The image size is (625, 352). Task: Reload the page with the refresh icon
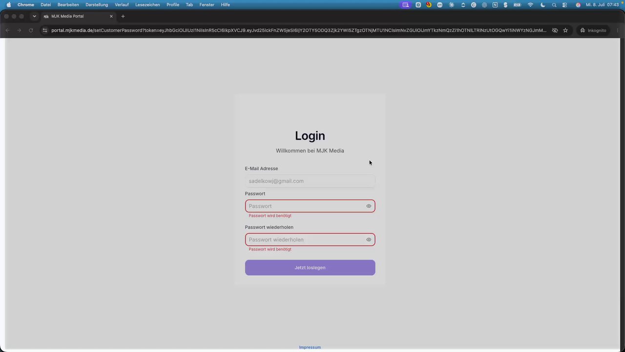click(31, 30)
